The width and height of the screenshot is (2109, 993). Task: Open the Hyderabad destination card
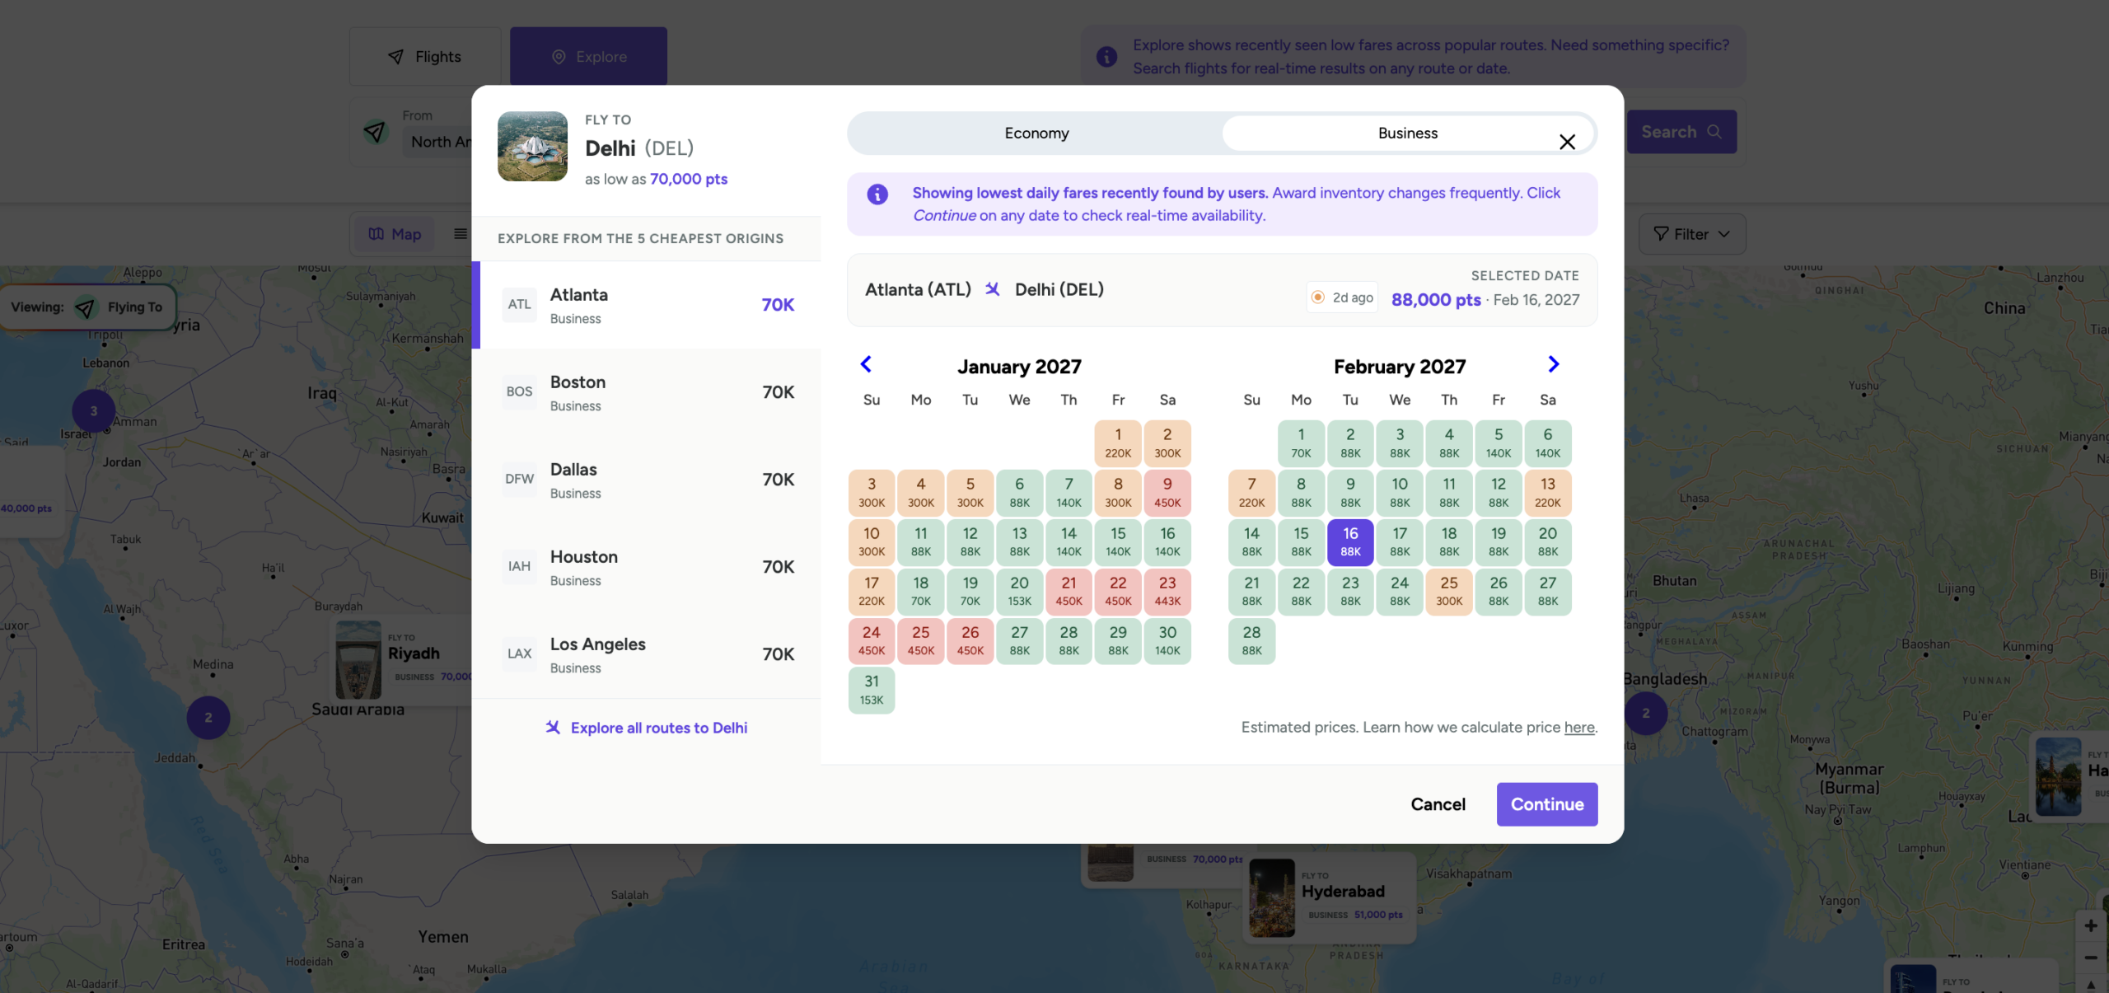pyautogui.click(x=1329, y=898)
